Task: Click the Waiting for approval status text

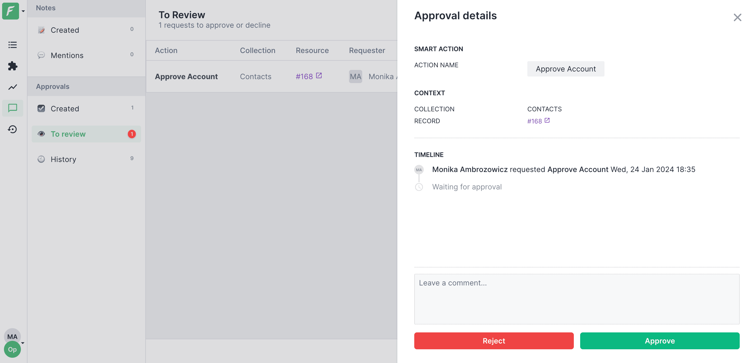Action: tap(467, 187)
